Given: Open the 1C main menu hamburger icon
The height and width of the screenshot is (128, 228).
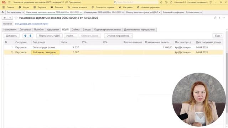Looking at the screenshot, I should tap(9, 2).
